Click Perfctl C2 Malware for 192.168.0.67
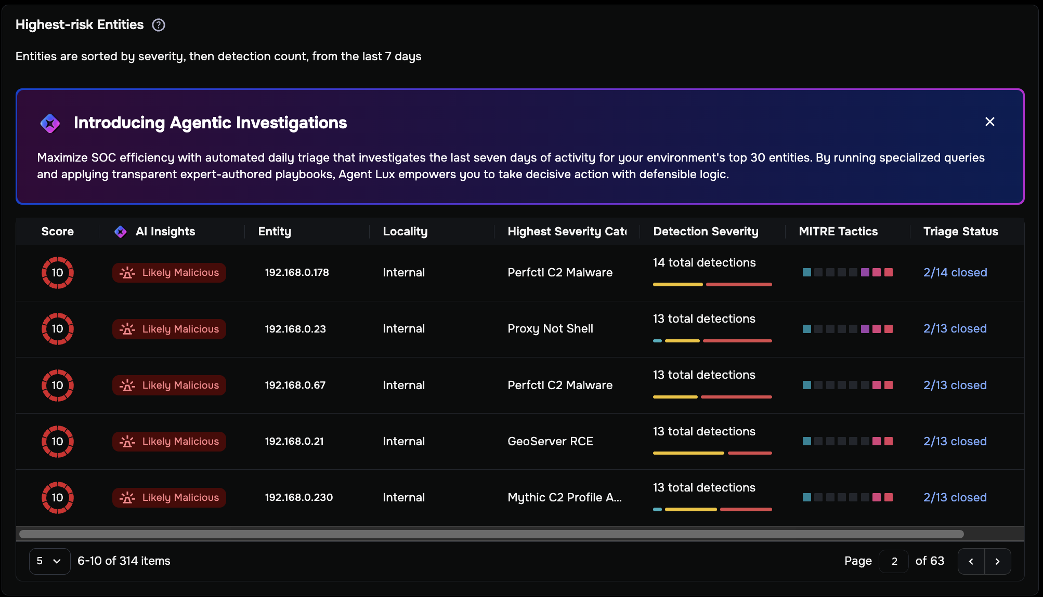 click(560, 385)
